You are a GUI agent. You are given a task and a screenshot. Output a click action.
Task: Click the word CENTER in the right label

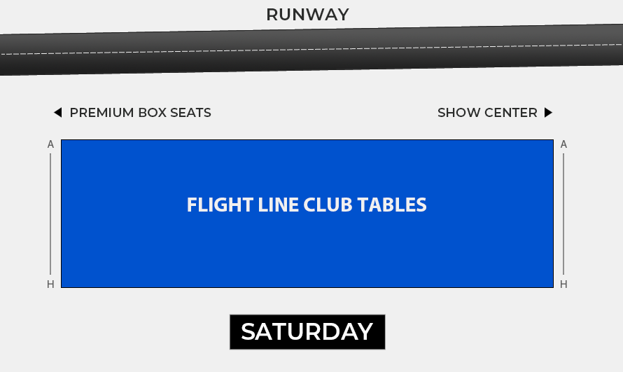point(514,113)
